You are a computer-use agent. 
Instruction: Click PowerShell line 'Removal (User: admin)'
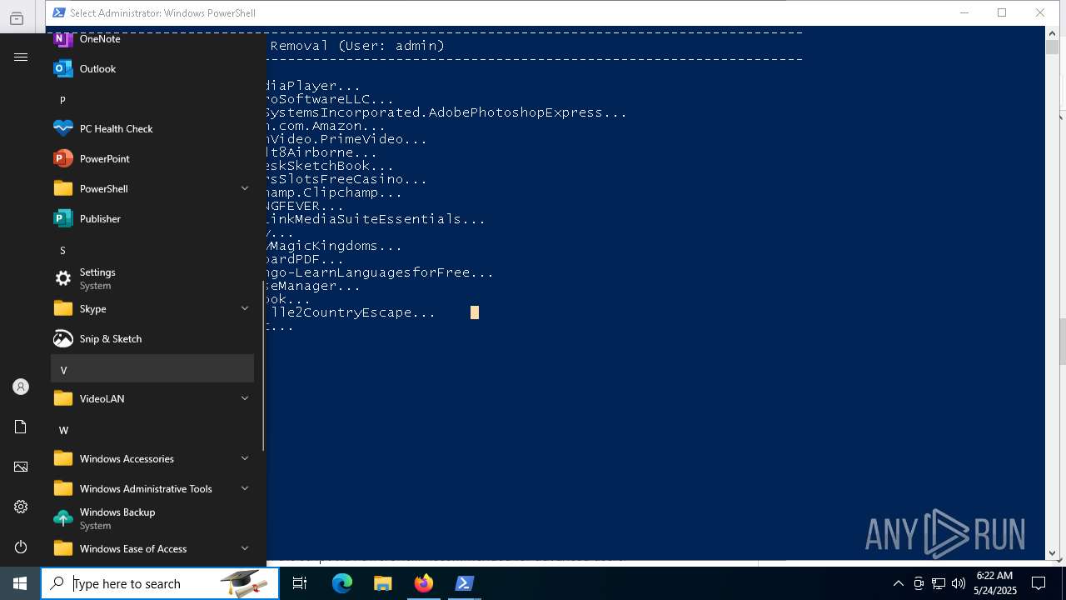pyautogui.click(x=357, y=46)
